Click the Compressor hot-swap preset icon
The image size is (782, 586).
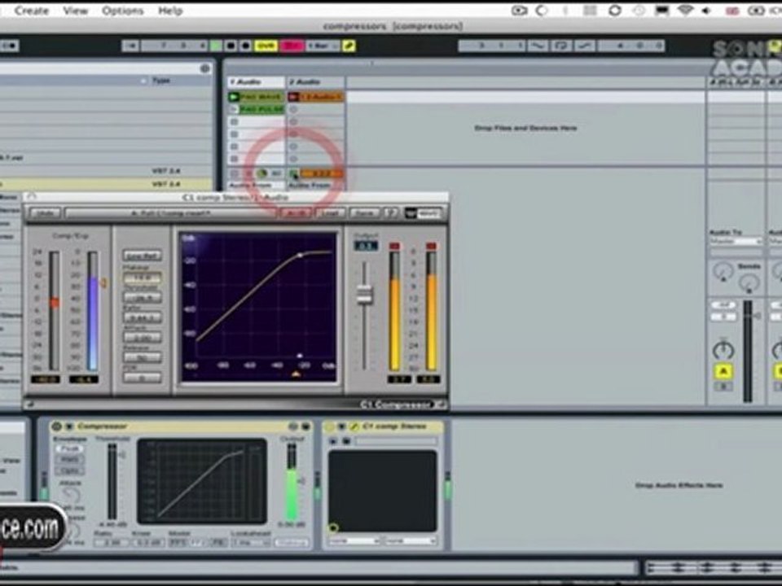point(293,426)
